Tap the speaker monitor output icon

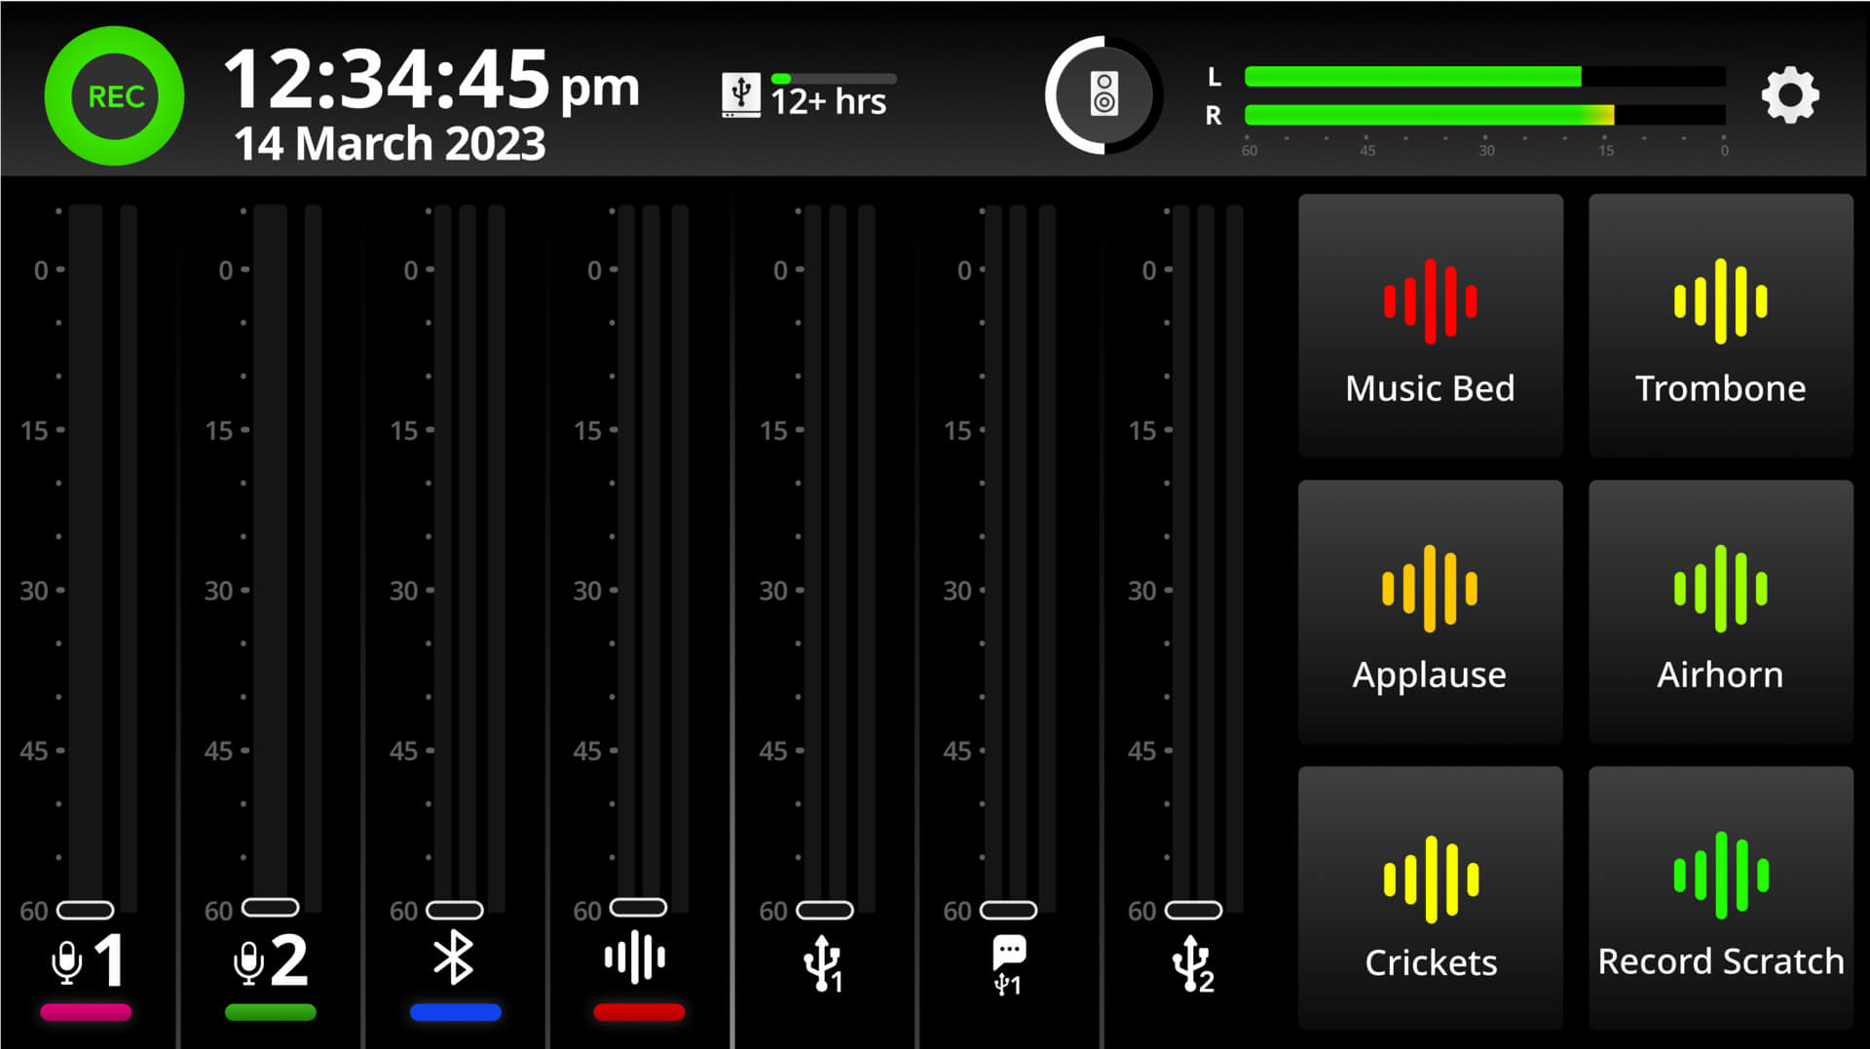click(x=1103, y=95)
